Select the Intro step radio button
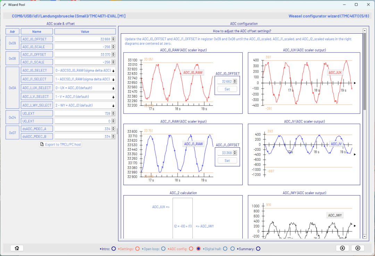This screenshot has width=375, height=256. coord(113,249)
